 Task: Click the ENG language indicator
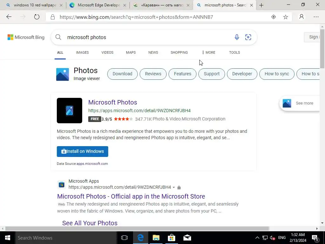pyautogui.click(x=282, y=238)
